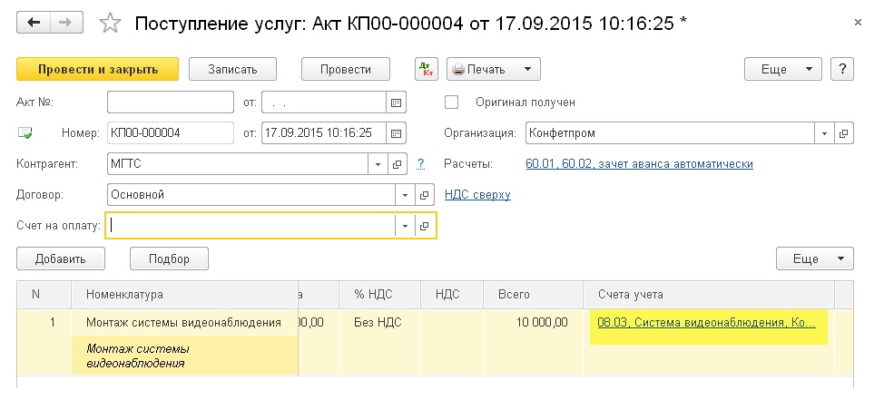Show Дт/Кт postings icon

click(x=427, y=69)
